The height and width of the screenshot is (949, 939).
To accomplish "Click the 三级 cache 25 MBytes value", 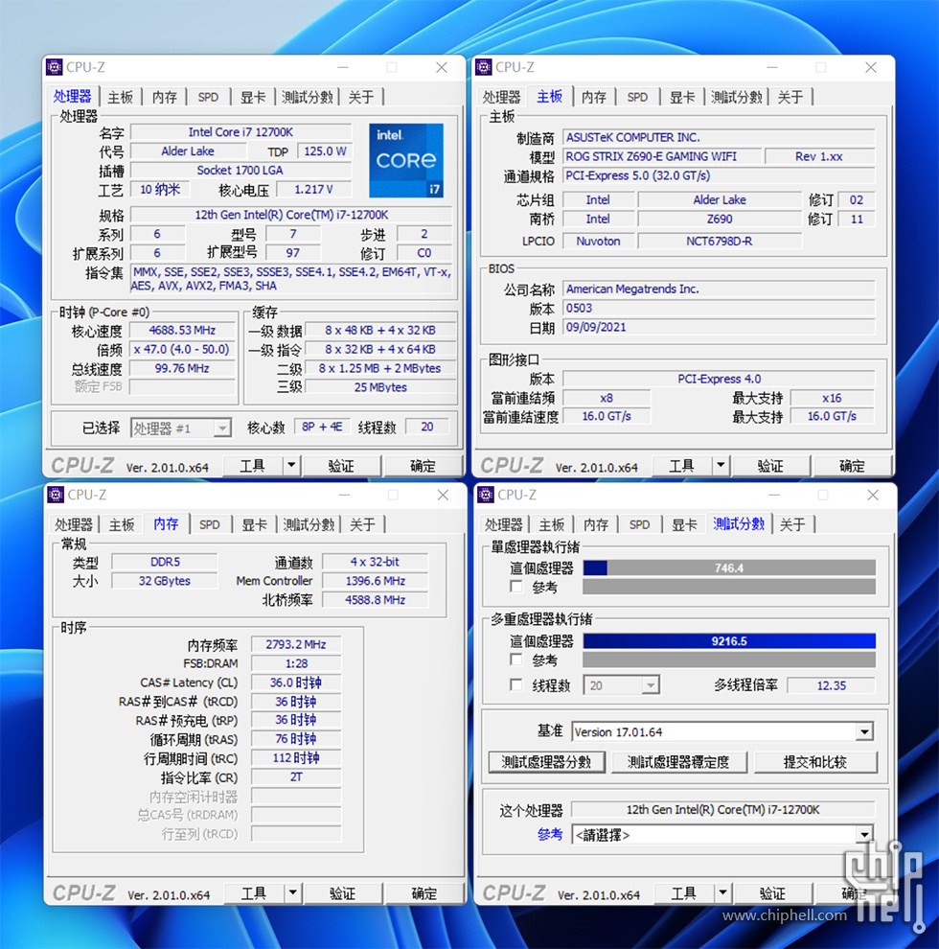I will coord(380,387).
